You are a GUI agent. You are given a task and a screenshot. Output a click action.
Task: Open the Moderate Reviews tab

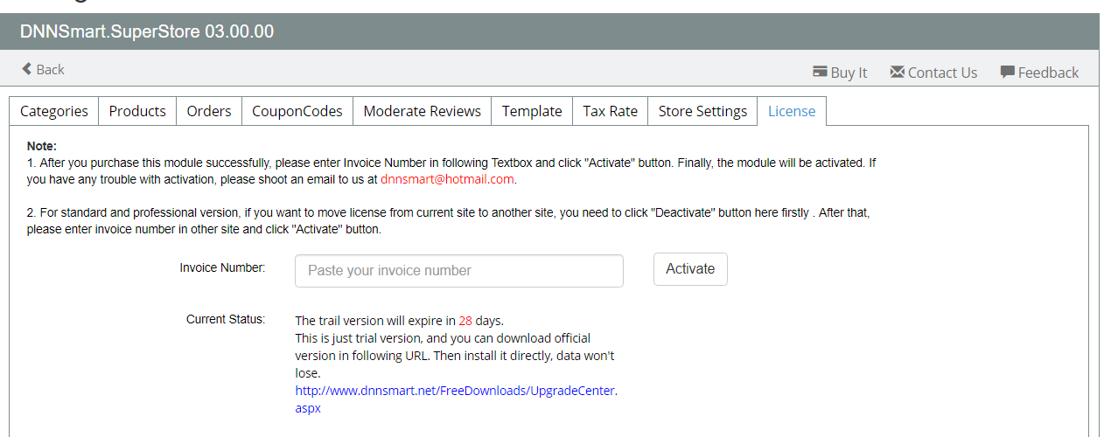[x=423, y=111]
